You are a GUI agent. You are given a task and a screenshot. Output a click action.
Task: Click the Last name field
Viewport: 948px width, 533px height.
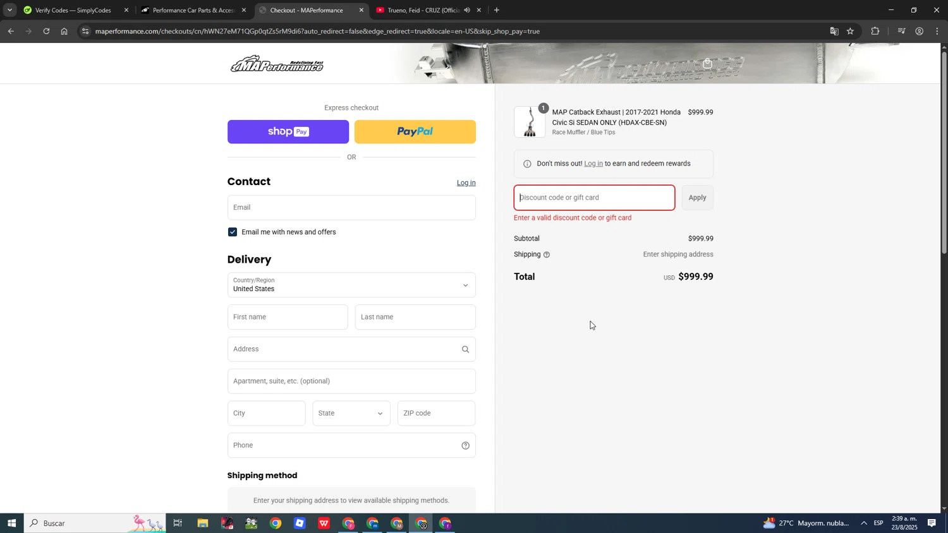(x=415, y=317)
